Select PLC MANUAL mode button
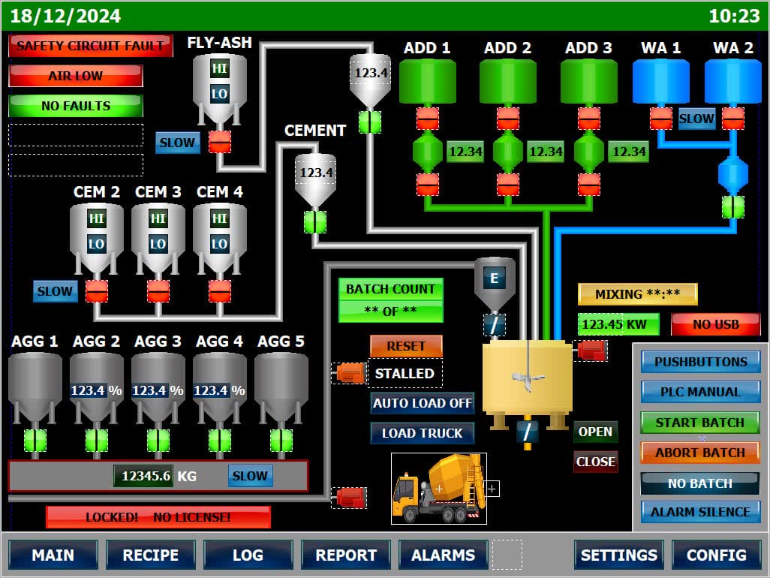The image size is (770, 578). 700,392
